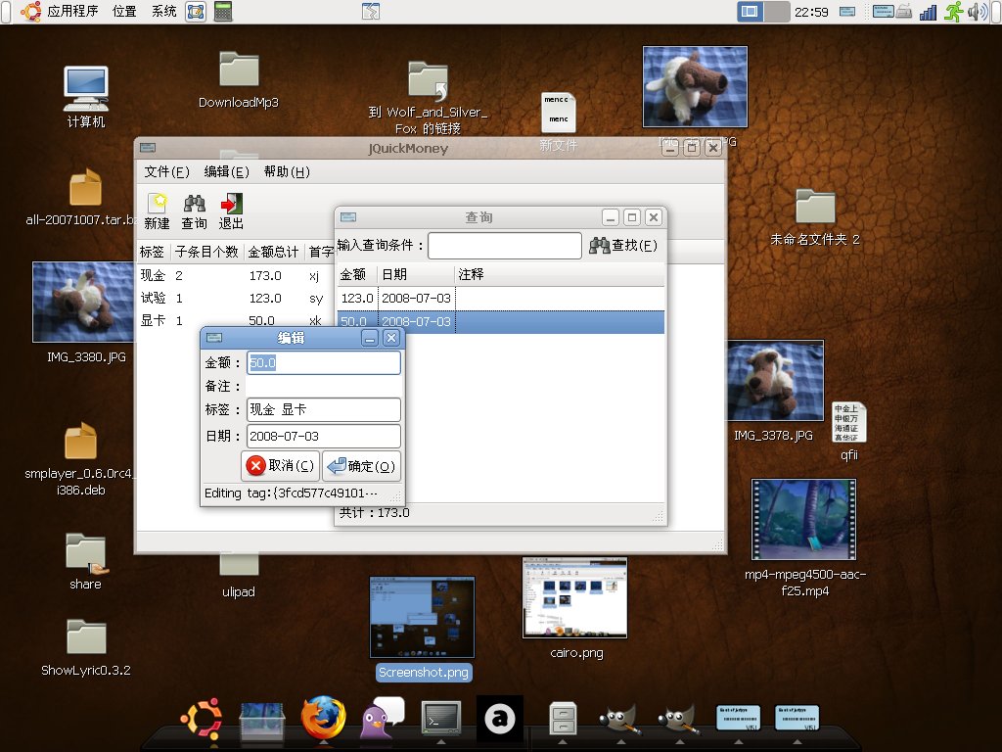Click the 金额总计 column header
This screenshot has height=752, width=1002.
pyautogui.click(x=274, y=252)
